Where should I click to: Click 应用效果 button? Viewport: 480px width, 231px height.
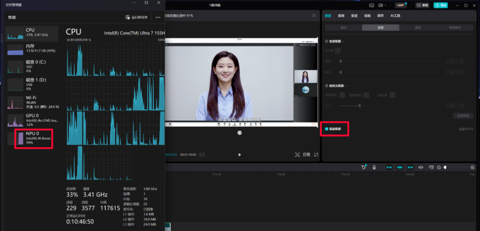[x=463, y=116]
